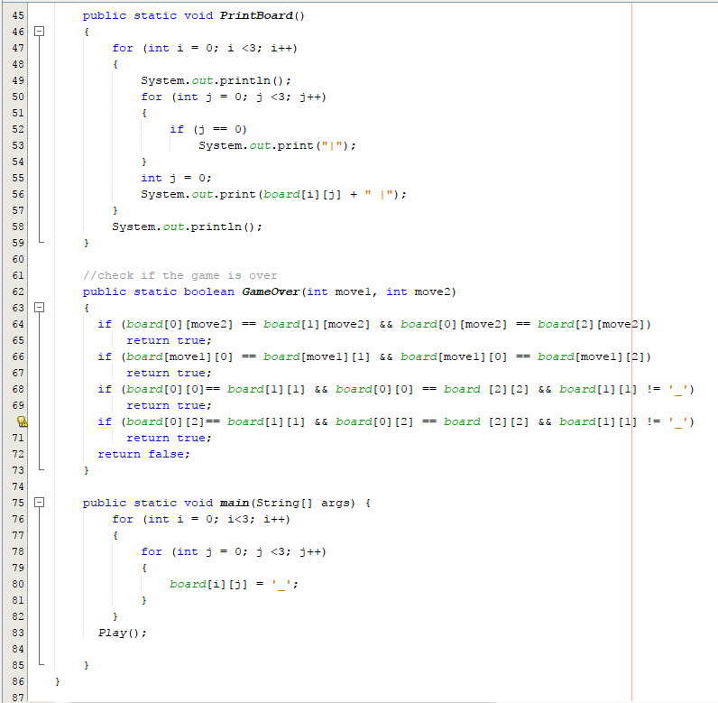Click the print statement with board[i][j] on line 56
The width and height of the screenshot is (718, 703).
[273, 195]
